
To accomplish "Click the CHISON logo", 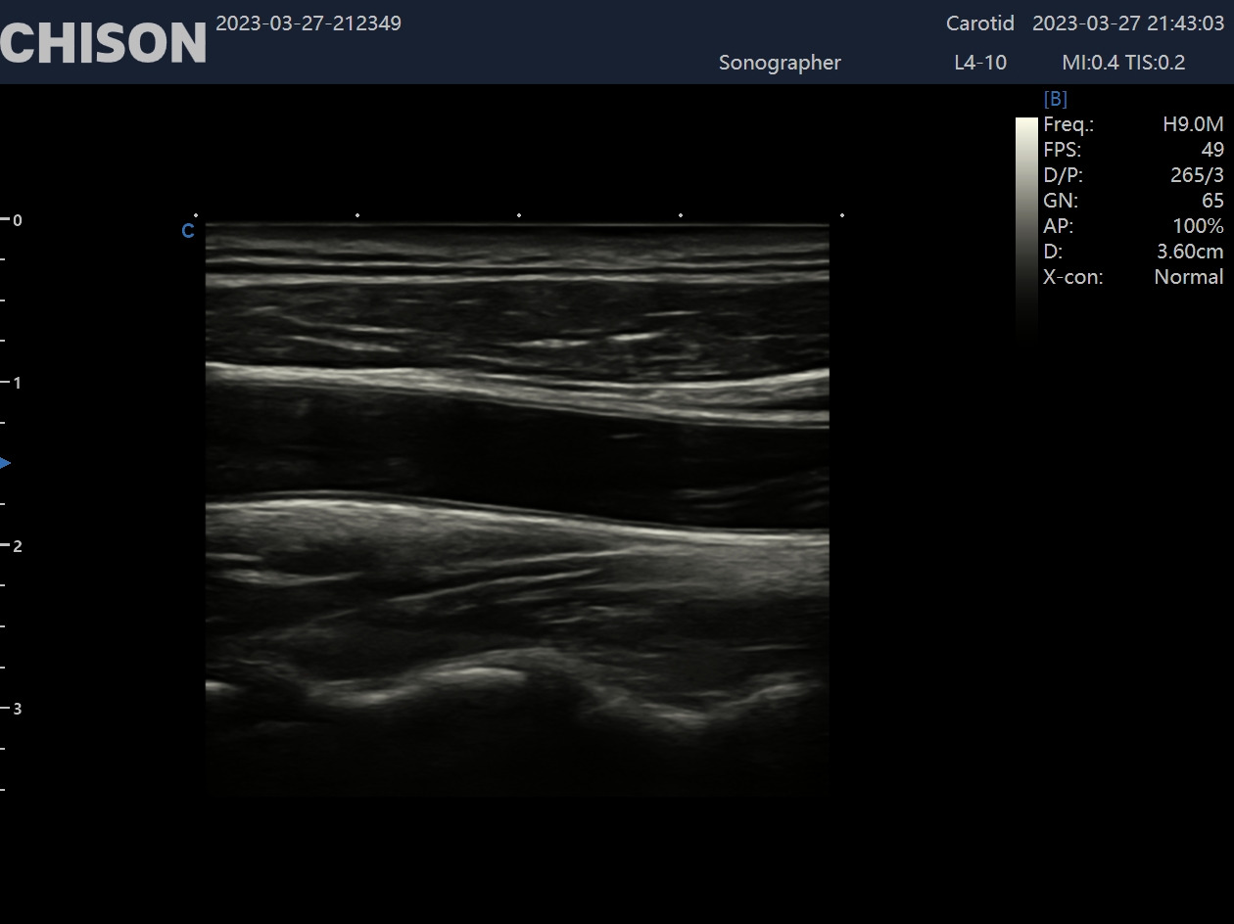I will pyautogui.click(x=103, y=41).
